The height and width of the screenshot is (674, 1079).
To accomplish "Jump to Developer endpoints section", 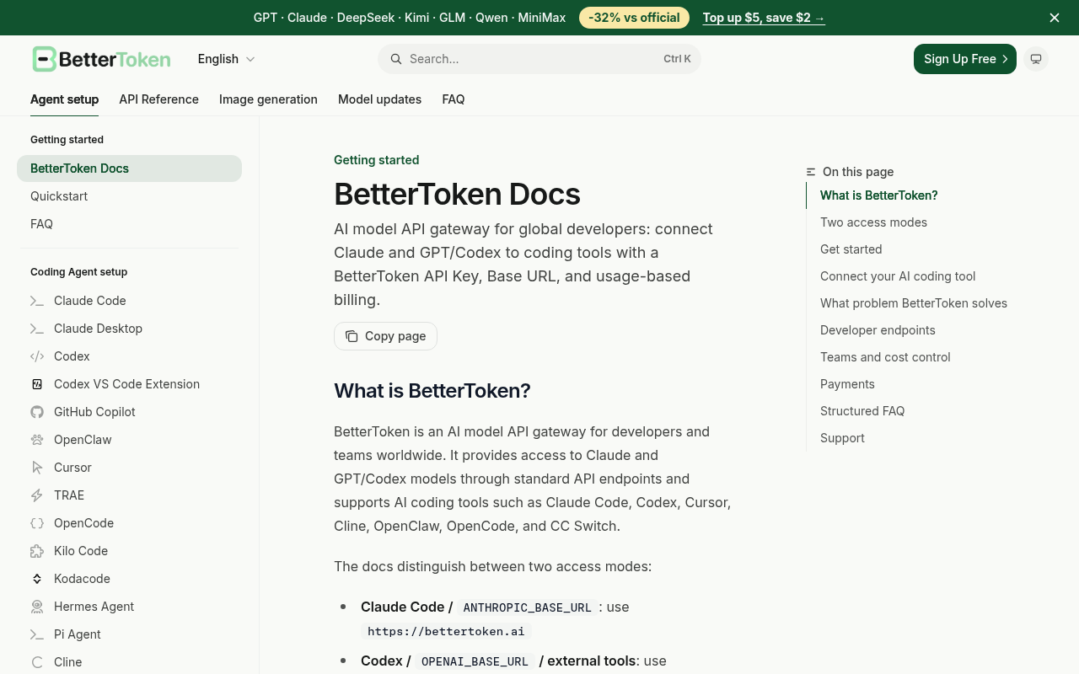I will pos(878,330).
